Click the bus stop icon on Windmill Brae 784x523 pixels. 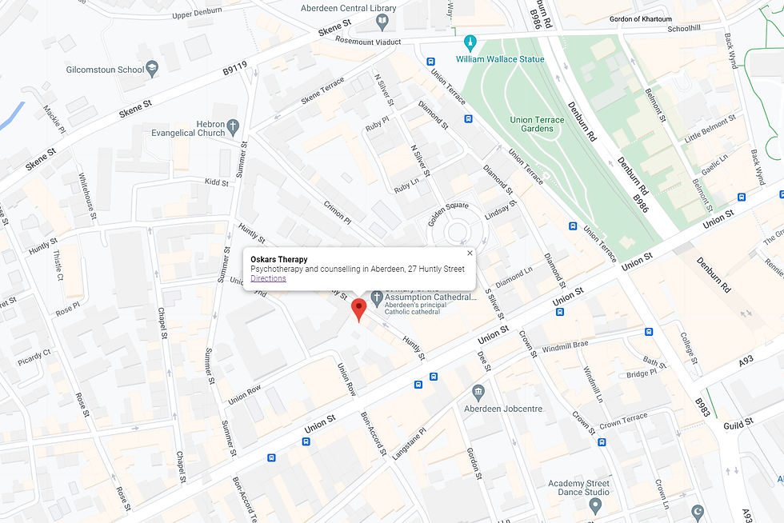[x=649, y=332]
